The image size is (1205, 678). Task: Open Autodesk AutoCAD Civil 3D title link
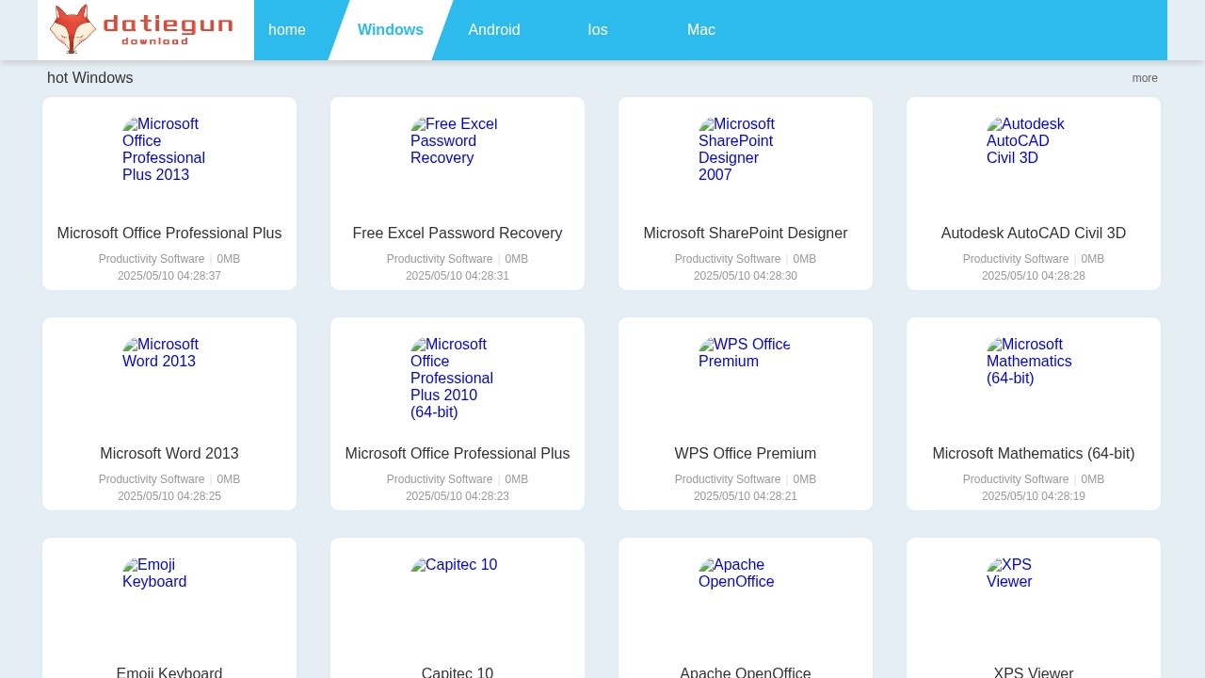coord(1034,233)
